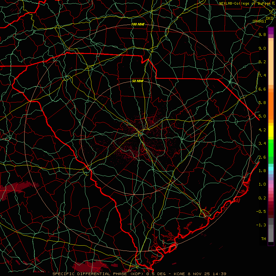Pick the purple top color bar segment
The height and width of the screenshot is (276, 276).
coord(271,31)
